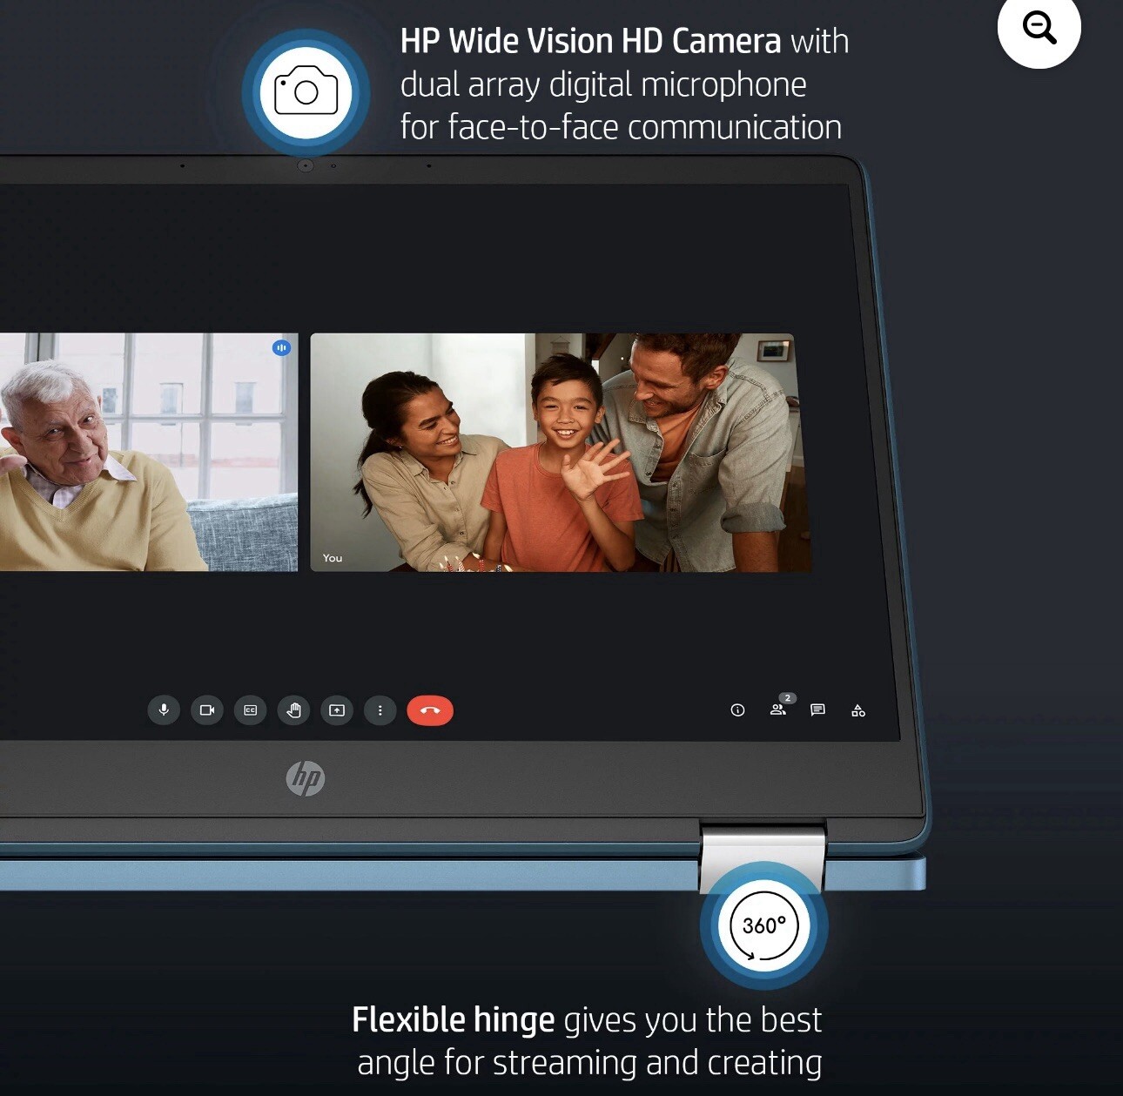Click the zoom-out magnifier button
The width and height of the screenshot is (1123, 1096).
pyautogui.click(x=1039, y=28)
